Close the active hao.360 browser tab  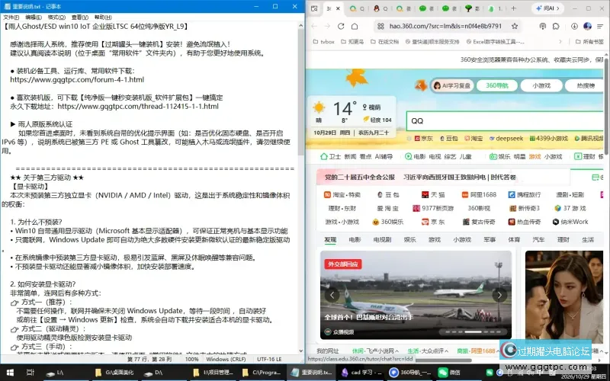click(x=338, y=8)
